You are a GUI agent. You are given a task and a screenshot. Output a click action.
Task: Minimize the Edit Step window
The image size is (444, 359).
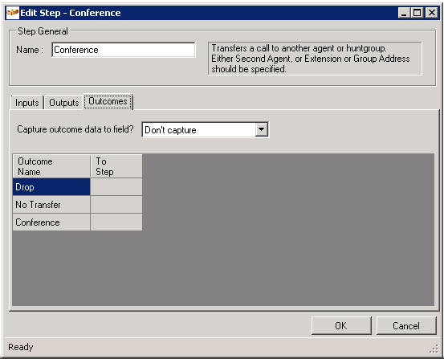[x=404, y=13]
